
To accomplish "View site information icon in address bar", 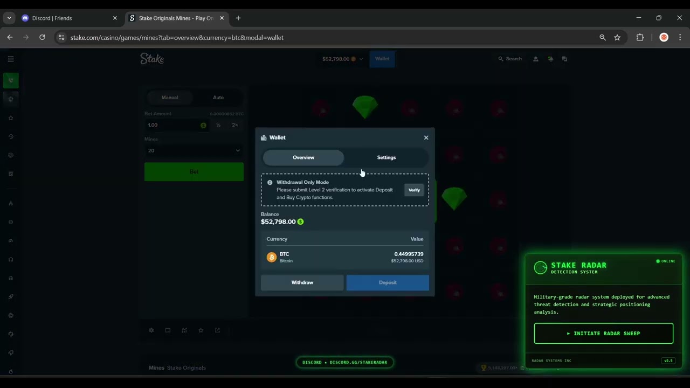I will pyautogui.click(x=61, y=37).
